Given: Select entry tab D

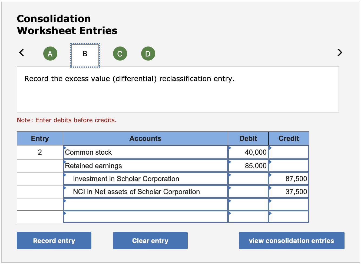Looking at the screenshot, I should [148, 53].
